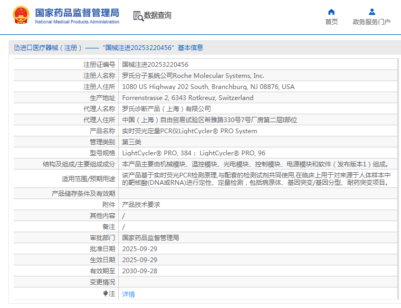Select 罗氏诊断产品（上海）有限公司 agent name

[x=167, y=109]
